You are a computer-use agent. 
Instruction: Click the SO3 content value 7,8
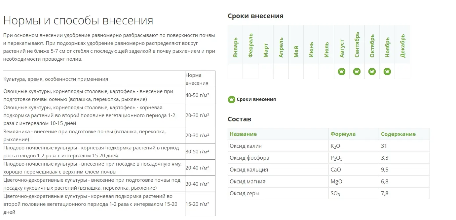click(x=385, y=194)
